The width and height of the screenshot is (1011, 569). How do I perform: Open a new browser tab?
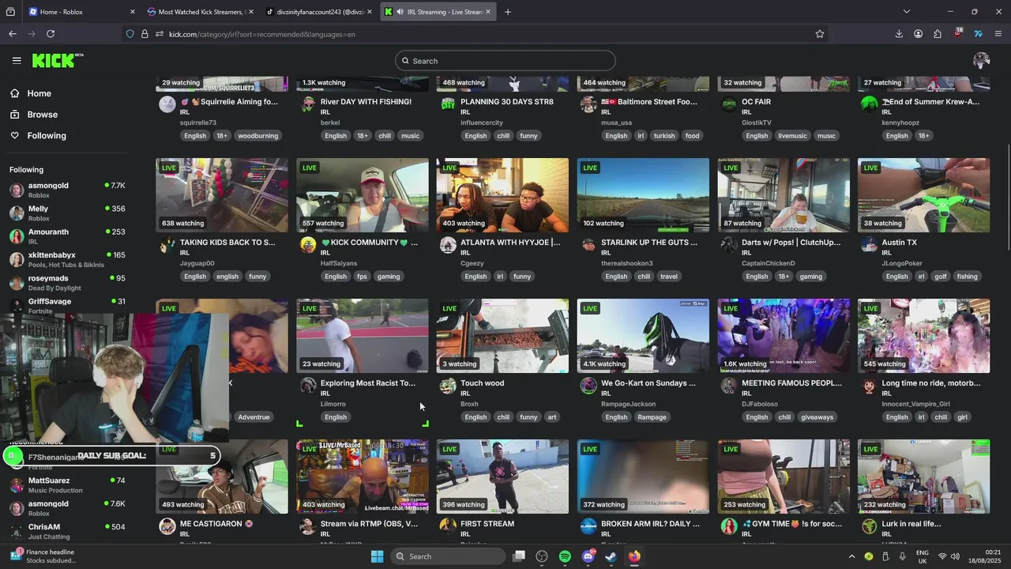508,12
